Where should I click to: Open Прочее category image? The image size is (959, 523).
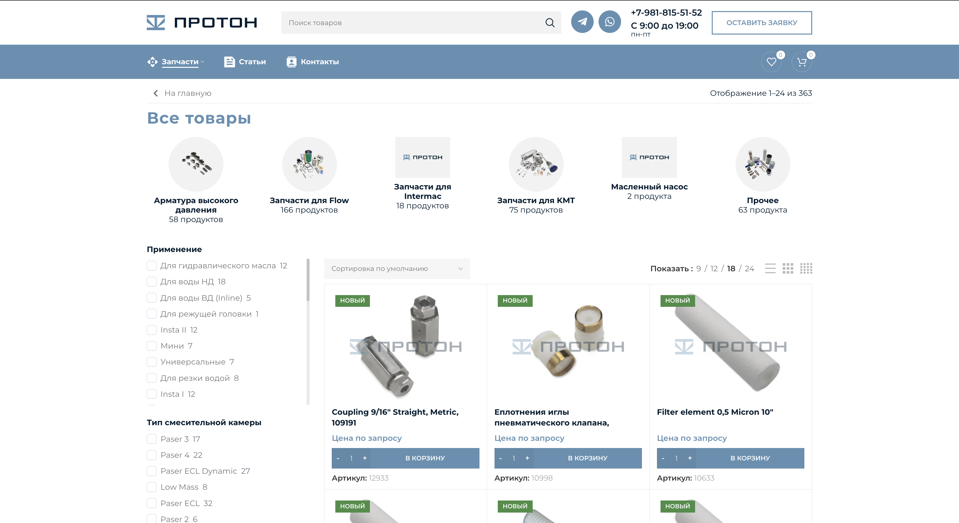763,164
